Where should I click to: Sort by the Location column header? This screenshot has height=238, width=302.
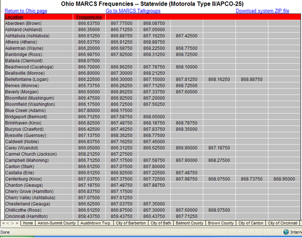coord(14,17)
